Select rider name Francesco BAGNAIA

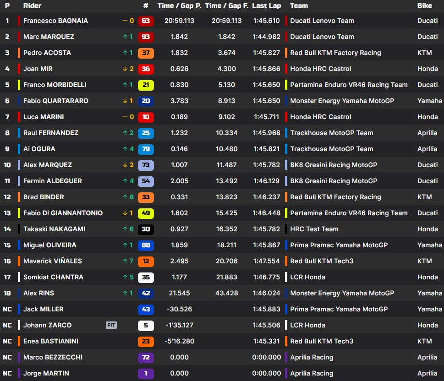click(x=55, y=21)
